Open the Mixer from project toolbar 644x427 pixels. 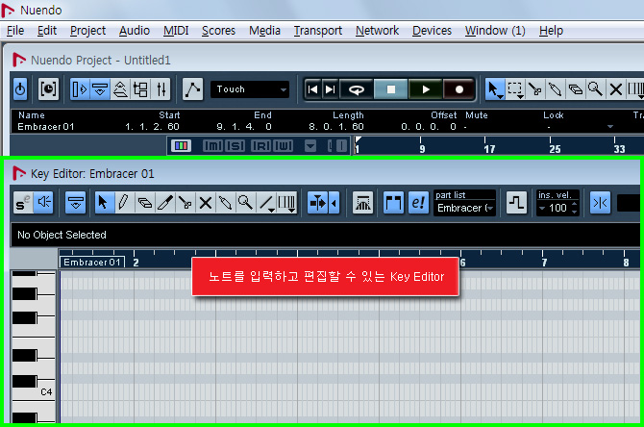coord(161,89)
